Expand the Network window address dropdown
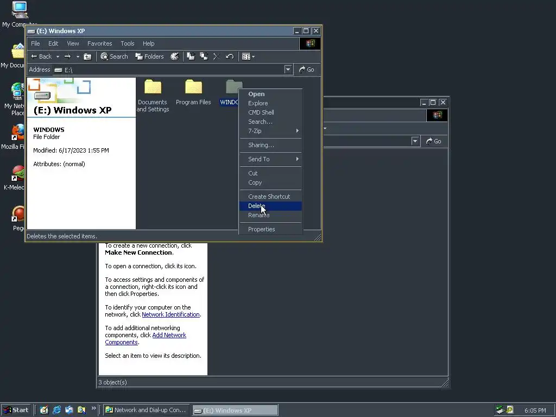The height and width of the screenshot is (417, 556). click(415, 141)
